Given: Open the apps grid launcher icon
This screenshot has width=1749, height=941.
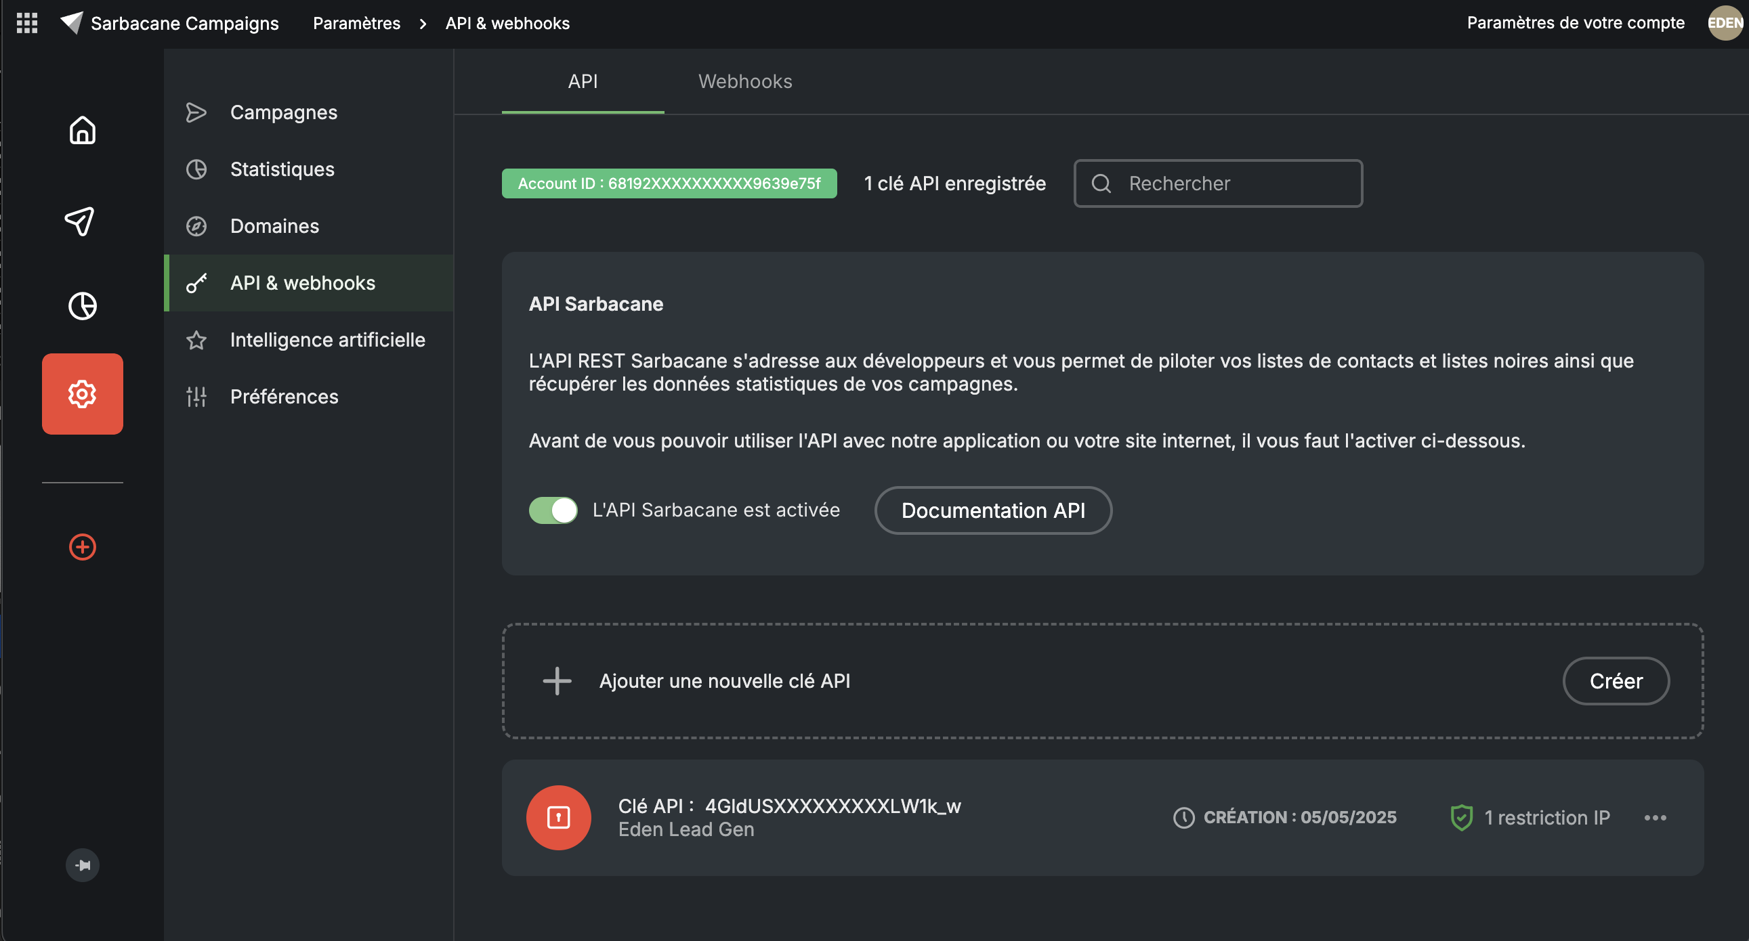Looking at the screenshot, I should (x=26, y=23).
